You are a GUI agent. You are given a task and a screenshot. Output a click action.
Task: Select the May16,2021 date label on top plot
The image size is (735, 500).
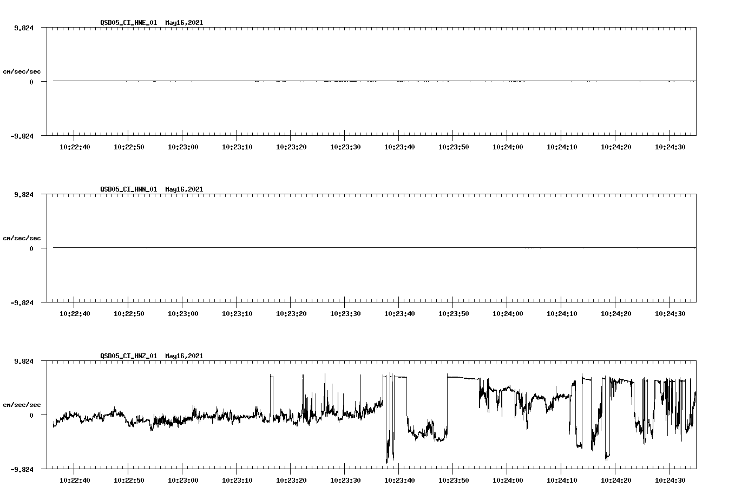[x=183, y=23]
